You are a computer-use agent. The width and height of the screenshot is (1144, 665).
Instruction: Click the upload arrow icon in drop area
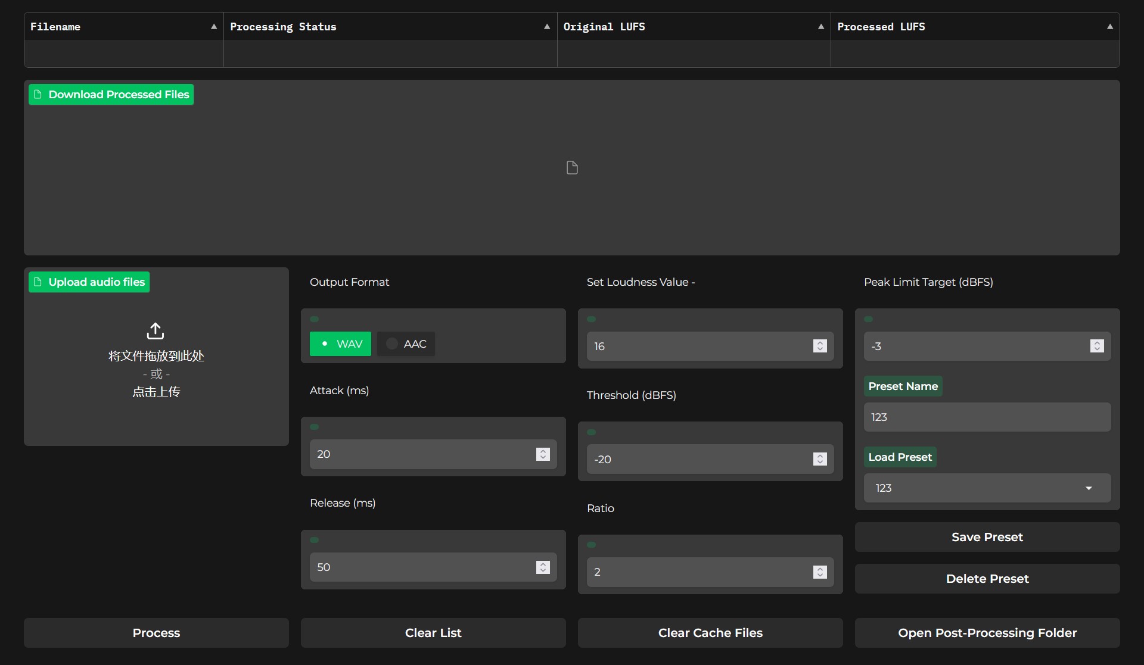pos(156,331)
